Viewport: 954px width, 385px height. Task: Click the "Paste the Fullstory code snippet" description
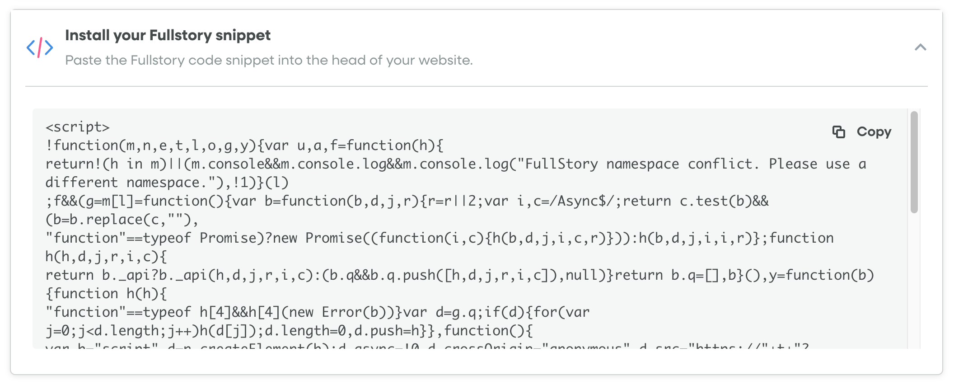pos(269,60)
